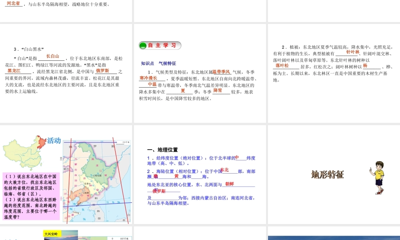
Task: Click the red answer 黑龙江
Action: click(x=14, y=71)
